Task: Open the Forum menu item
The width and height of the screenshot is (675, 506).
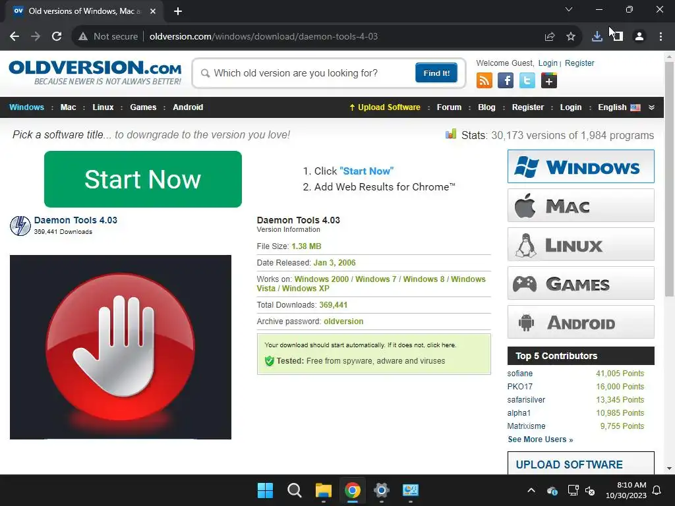Action: tap(449, 107)
